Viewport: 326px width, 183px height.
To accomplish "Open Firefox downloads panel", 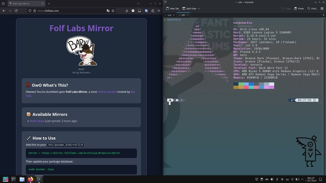I will [127, 11].
